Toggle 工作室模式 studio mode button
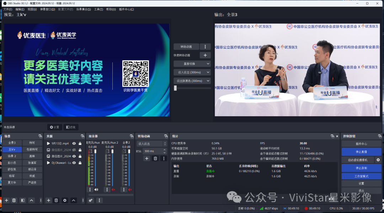Image resolution: width=384 pixels, height=213 pixels. (361, 176)
